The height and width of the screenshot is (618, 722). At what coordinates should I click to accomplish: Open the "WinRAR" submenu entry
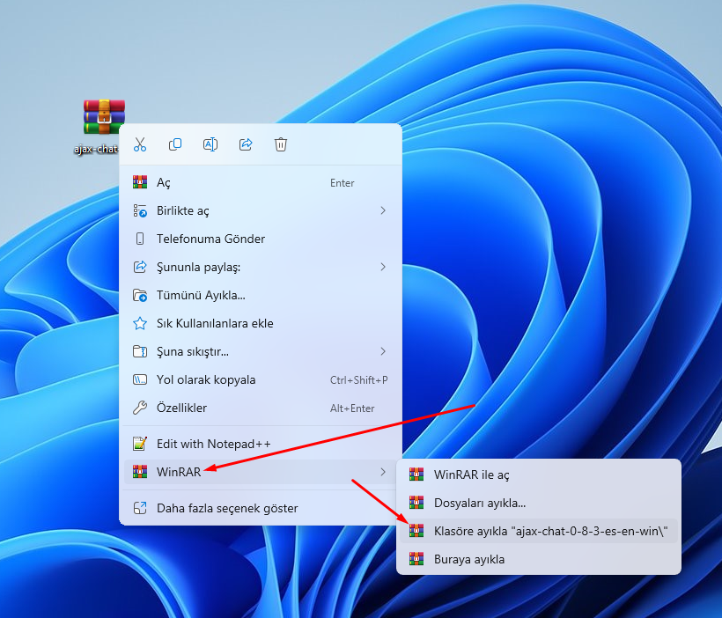pos(260,472)
